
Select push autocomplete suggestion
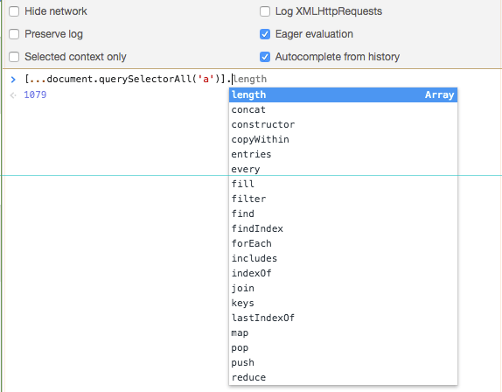(x=343, y=363)
